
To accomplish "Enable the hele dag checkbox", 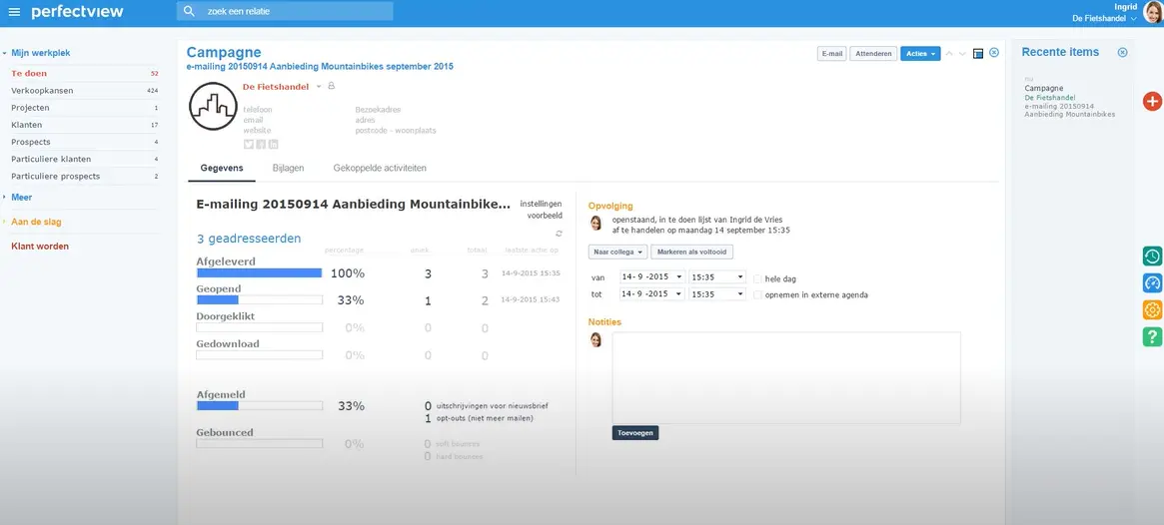I will point(758,278).
